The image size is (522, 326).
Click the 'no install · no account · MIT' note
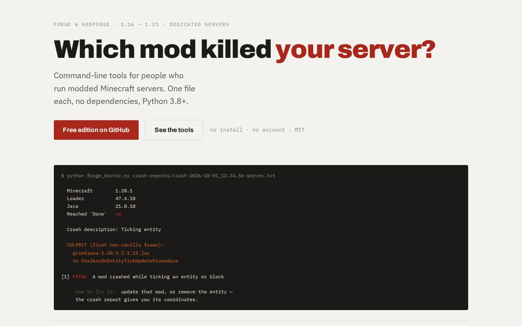tap(257, 130)
